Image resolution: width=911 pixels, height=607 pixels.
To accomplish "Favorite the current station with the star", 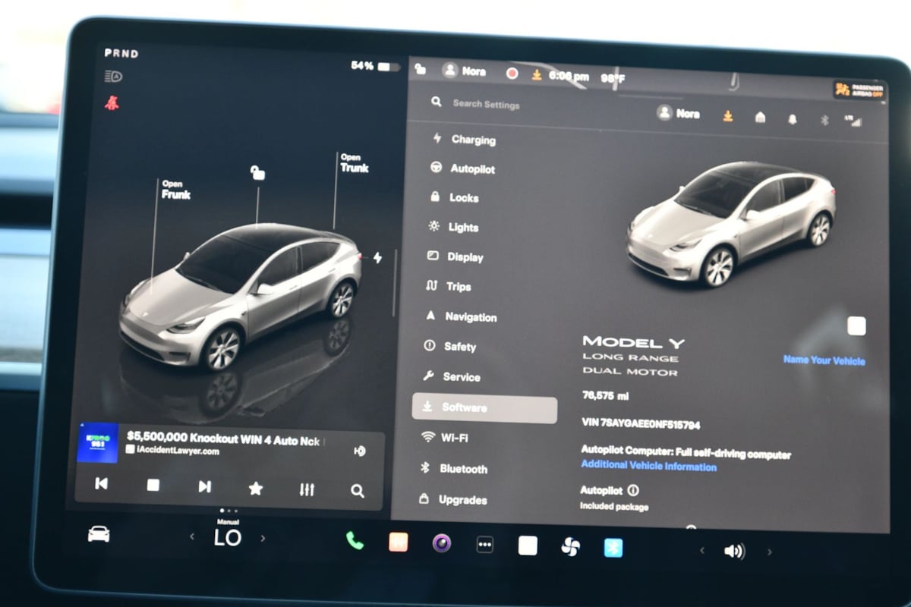I will [x=256, y=489].
